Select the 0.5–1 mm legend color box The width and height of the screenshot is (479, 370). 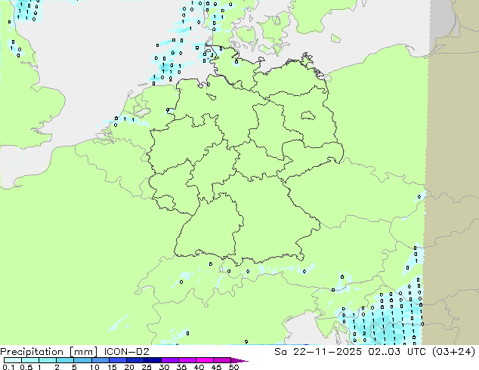point(30,360)
